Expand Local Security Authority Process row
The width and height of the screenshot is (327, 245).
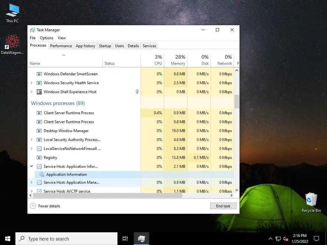point(32,140)
